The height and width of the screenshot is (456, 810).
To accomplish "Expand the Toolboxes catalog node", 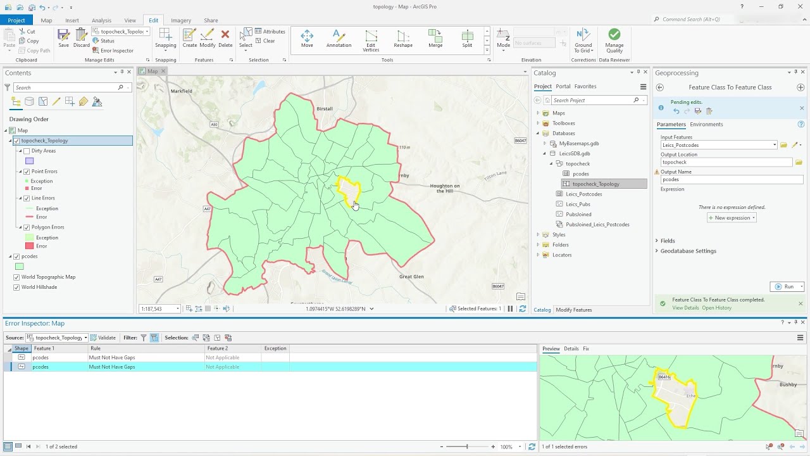I will [538, 123].
